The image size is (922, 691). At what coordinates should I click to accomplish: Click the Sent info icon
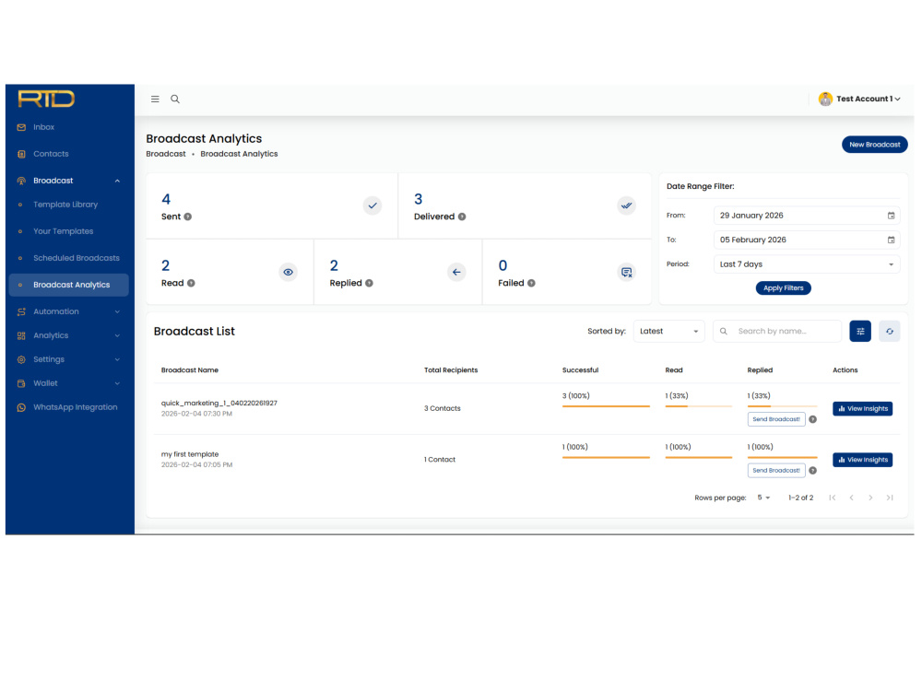click(x=187, y=217)
